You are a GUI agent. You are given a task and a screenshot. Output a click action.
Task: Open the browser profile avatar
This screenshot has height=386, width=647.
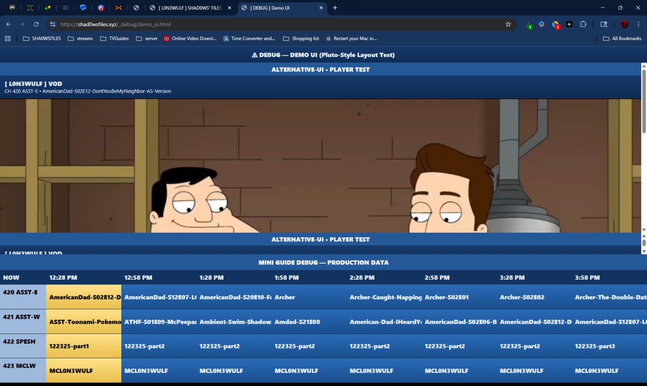point(624,24)
